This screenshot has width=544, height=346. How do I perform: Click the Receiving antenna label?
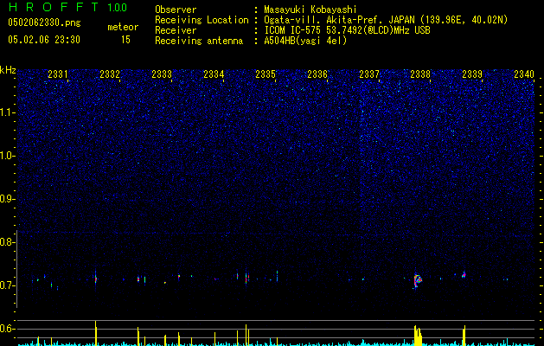coord(199,41)
